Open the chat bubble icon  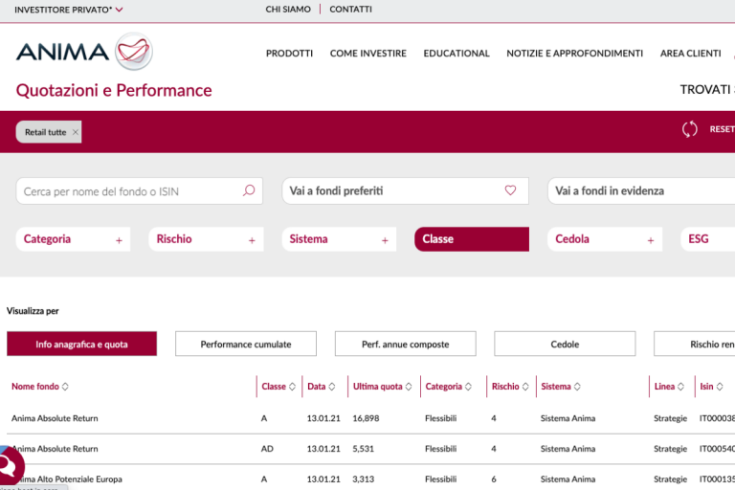point(9,465)
